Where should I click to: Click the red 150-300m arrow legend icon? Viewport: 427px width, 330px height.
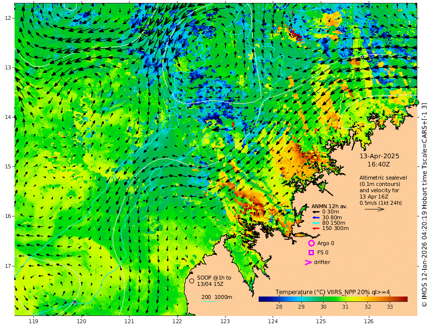coord(316,229)
